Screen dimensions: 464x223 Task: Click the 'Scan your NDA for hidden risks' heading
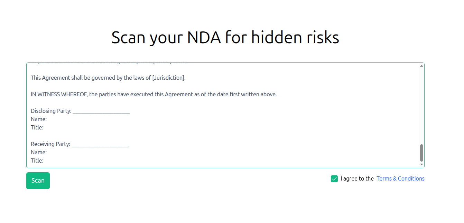[225, 37]
